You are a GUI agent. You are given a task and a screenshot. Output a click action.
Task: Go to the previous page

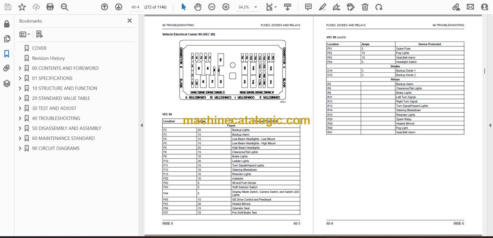104,7
